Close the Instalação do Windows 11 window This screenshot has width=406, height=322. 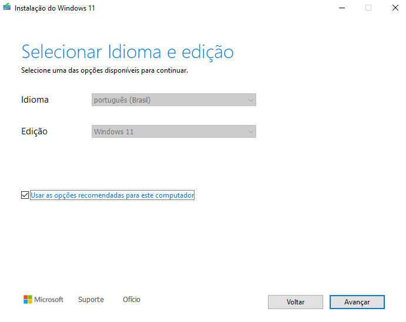point(395,8)
